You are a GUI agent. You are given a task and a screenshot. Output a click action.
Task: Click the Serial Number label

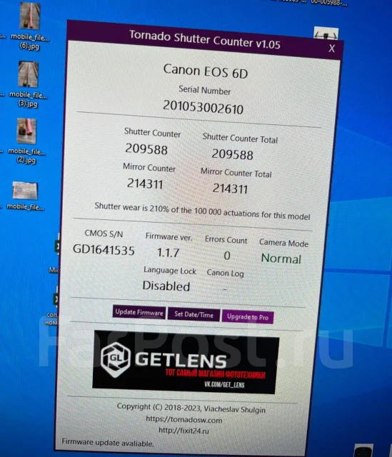204,90
